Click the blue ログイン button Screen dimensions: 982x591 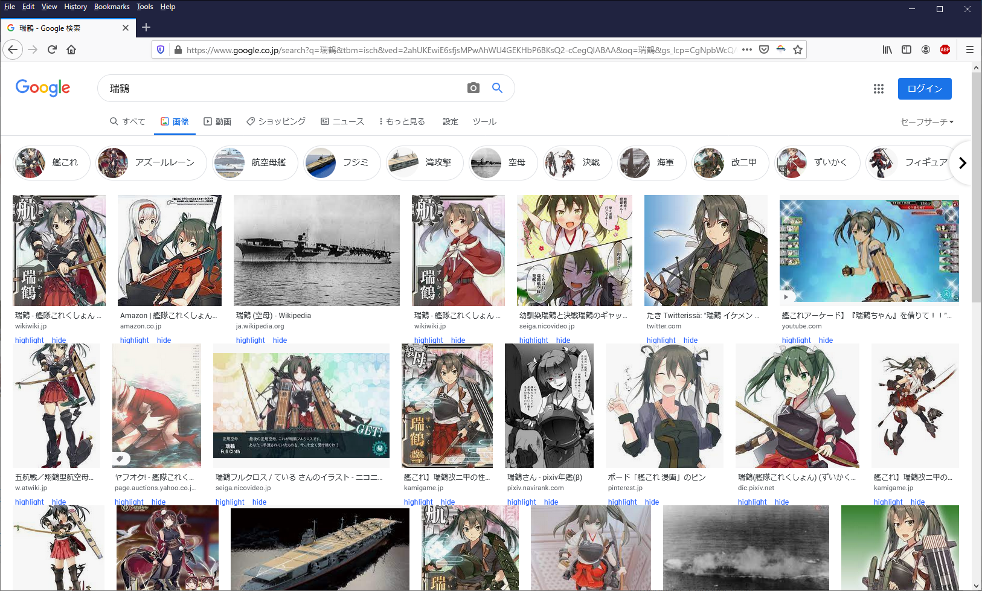[x=924, y=89]
